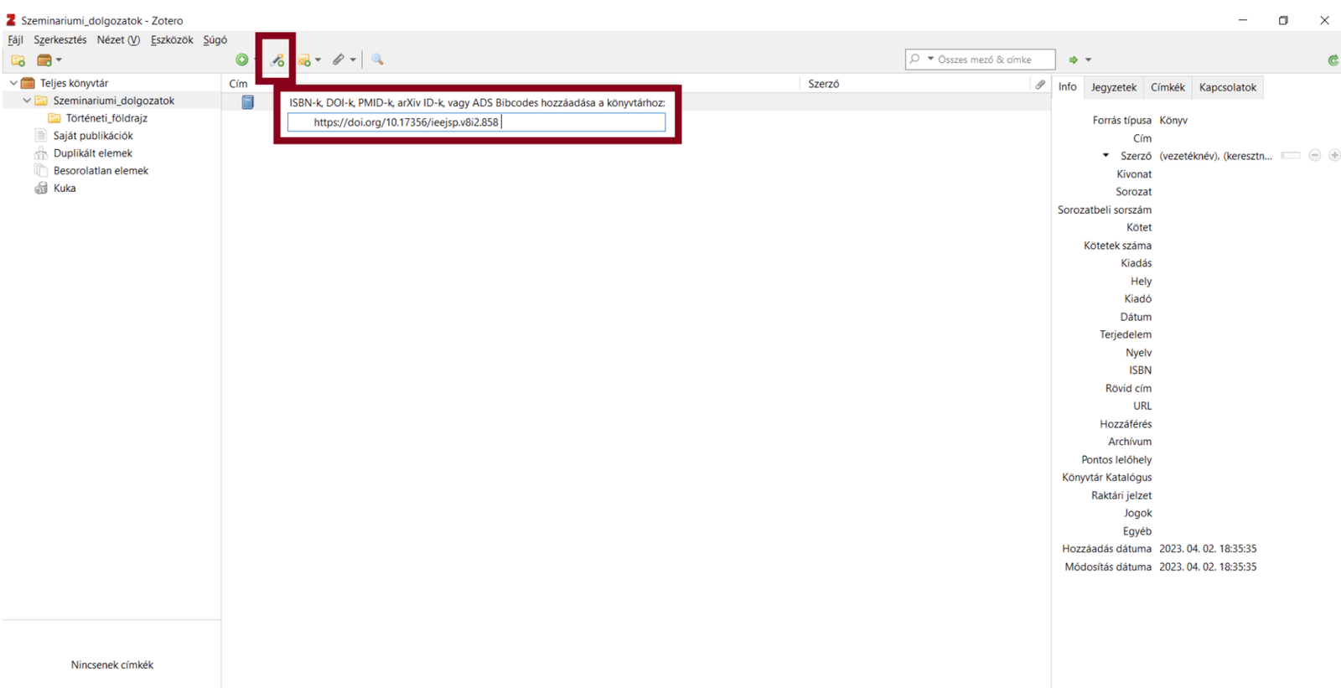1341x688 pixels.
Task: Minimize the Zotero window
Action: click(x=1243, y=20)
